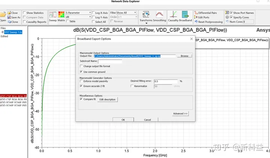
Task: Expand the Transforms dropdown arrow
Action: point(146,23)
